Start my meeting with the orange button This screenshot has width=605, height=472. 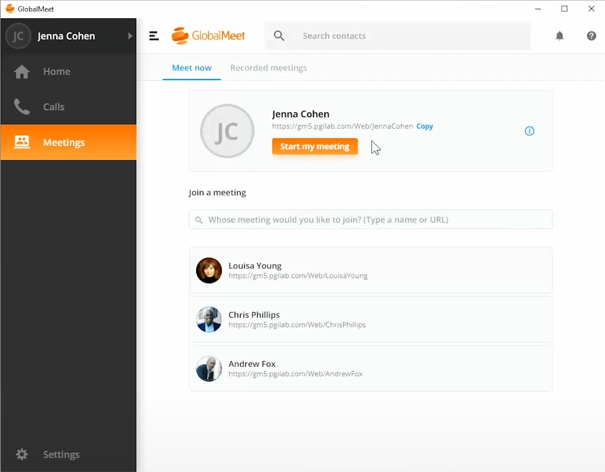click(314, 146)
